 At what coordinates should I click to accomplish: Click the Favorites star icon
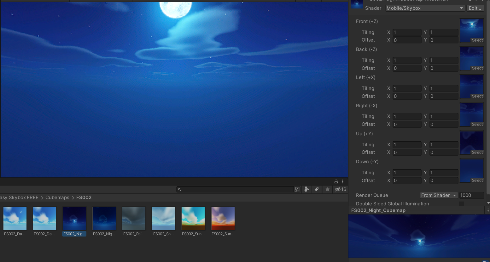point(328,189)
